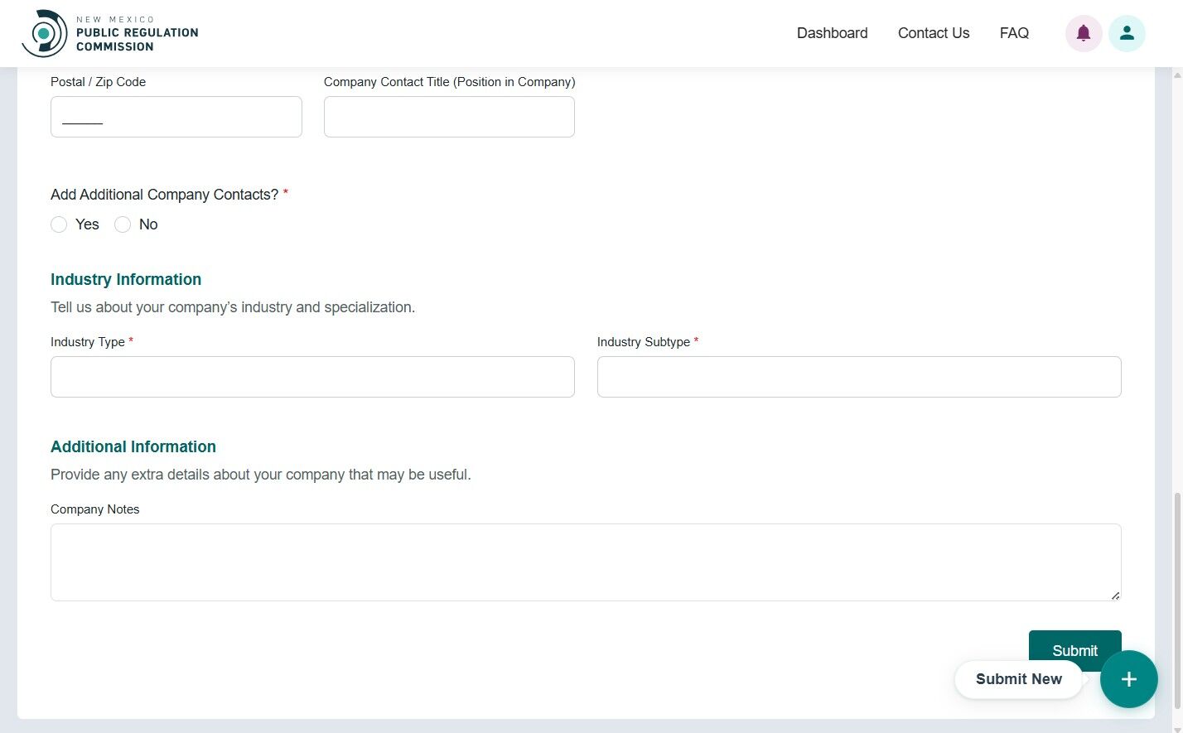Click the user profile icon
The width and height of the screenshot is (1183, 733).
[1127, 33]
